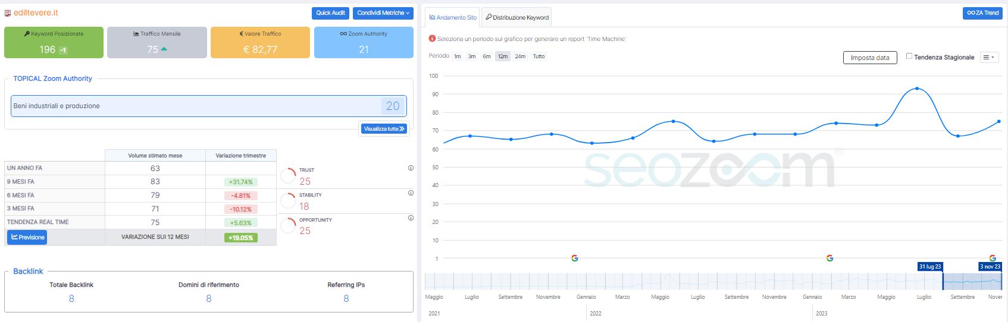Expand the Condividi Metriche dropdown
Image resolution: width=1008 pixels, height=322 pixels.
tap(383, 13)
